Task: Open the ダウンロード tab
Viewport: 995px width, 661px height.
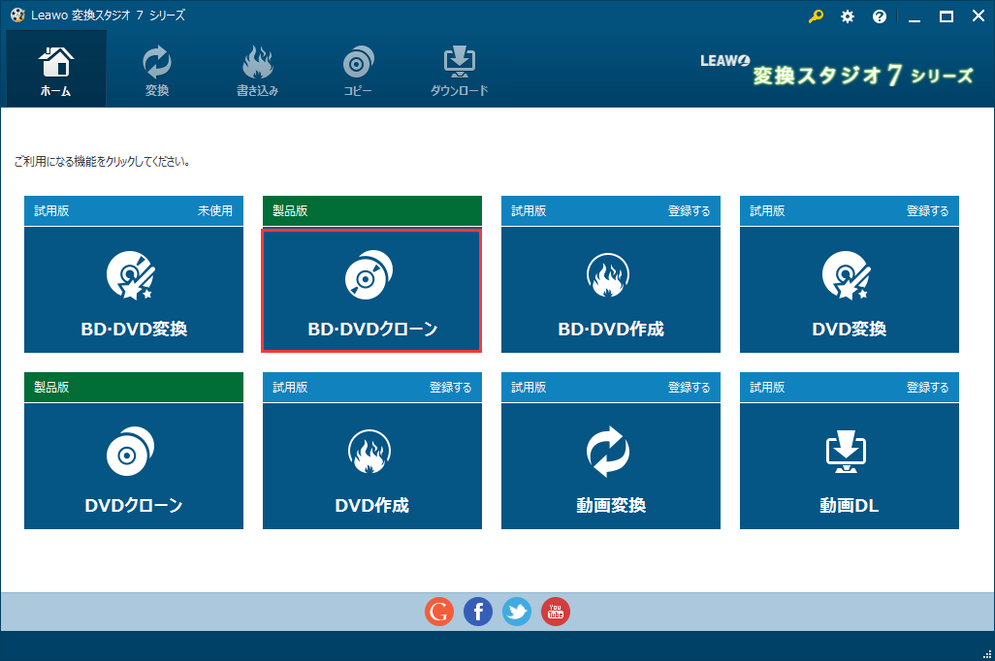Action: (459, 71)
